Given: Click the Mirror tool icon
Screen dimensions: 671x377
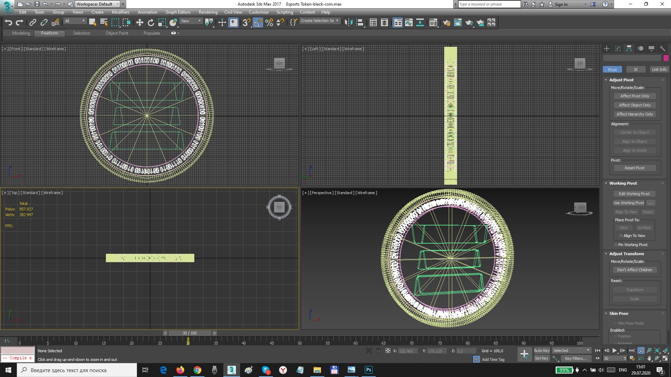Looking at the screenshot, I should [348, 23].
